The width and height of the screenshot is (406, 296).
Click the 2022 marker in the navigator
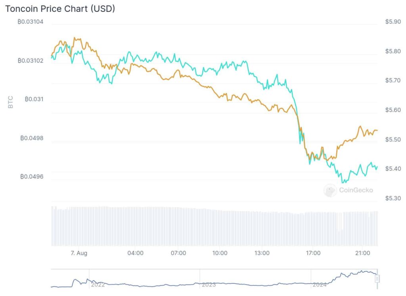coord(98,285)
